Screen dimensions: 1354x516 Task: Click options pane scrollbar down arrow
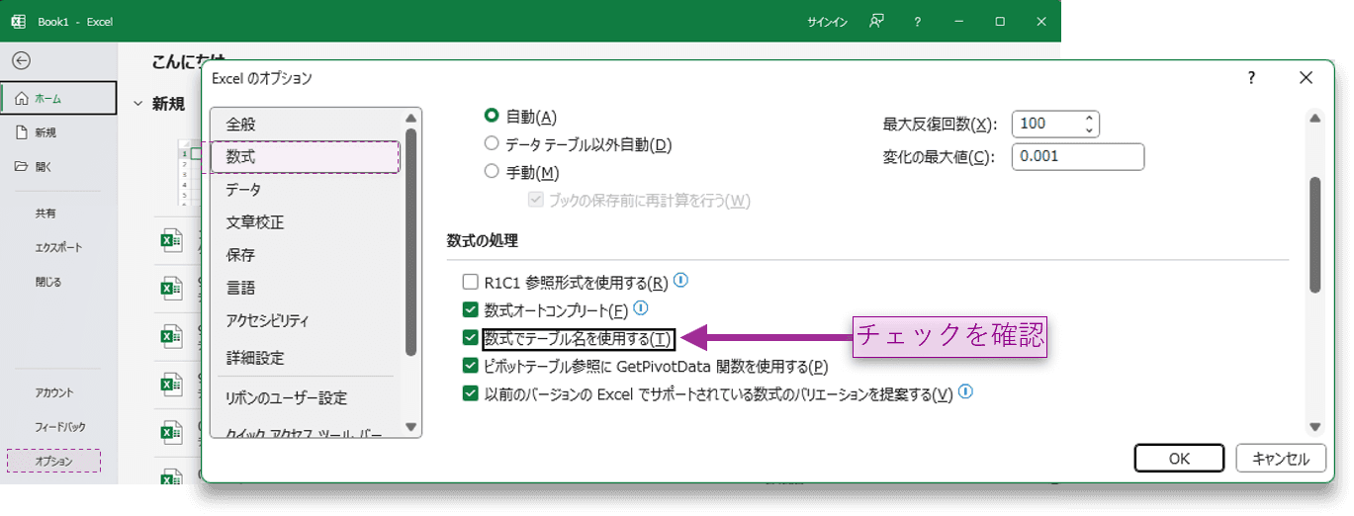[x=1314, y=427]
